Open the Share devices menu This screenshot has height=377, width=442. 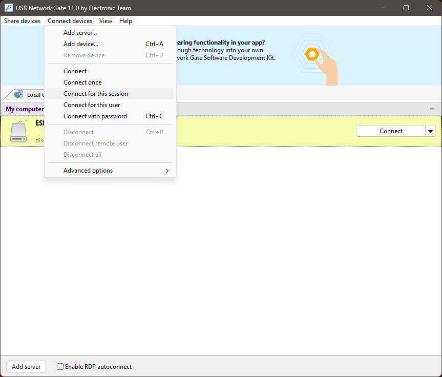point(22,21)
